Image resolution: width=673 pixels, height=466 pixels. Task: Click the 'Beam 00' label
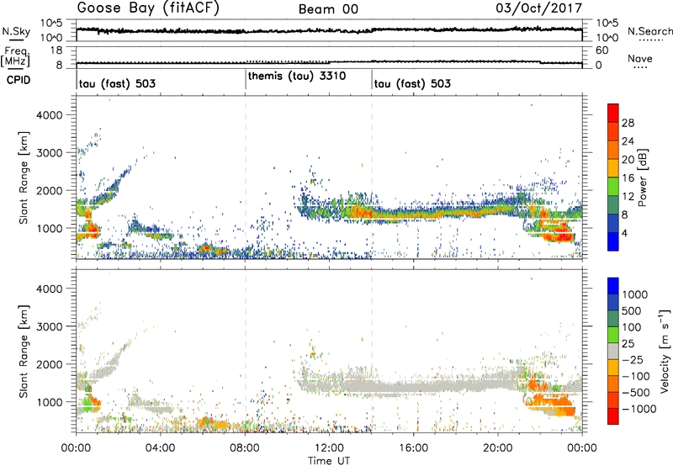(x=328, y=9)
